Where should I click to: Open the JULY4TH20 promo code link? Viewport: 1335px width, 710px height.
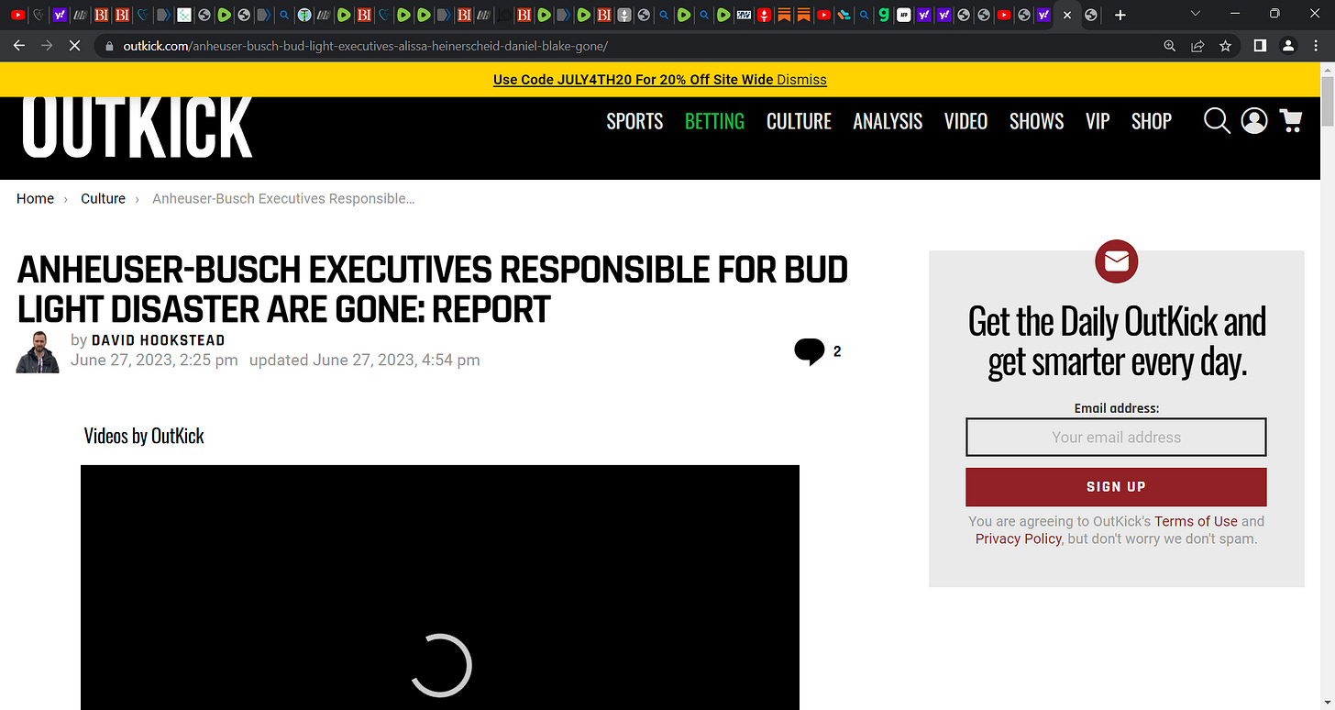point(634,80)
